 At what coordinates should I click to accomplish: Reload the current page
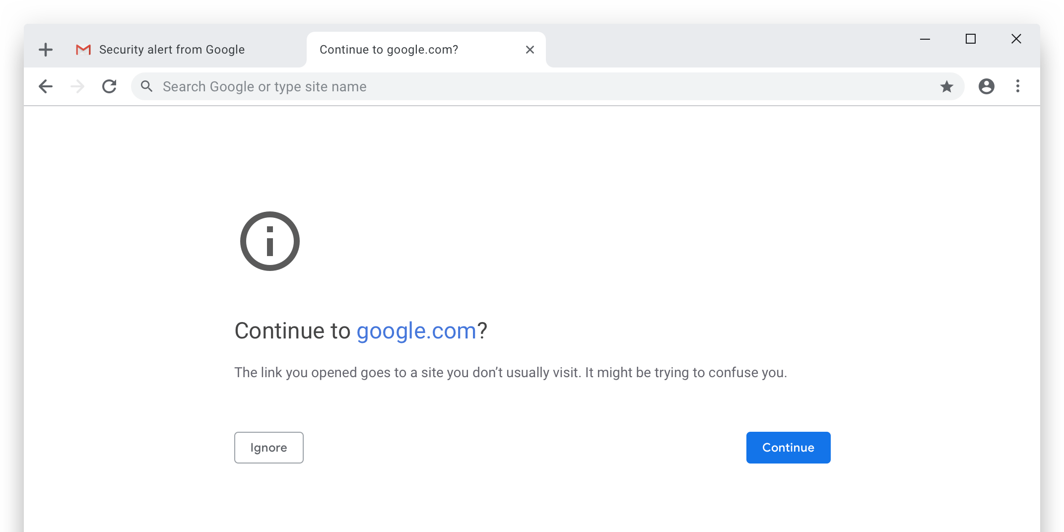[109, 86]
